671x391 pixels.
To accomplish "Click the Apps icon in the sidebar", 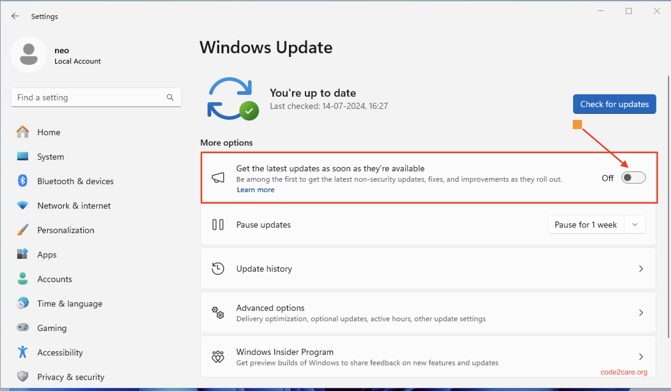I will pos(22,254).
